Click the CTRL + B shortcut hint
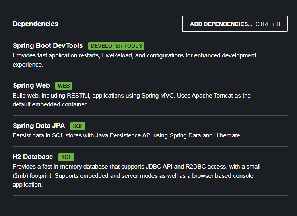This screenshot has height=216, width=297. point(268,24)
